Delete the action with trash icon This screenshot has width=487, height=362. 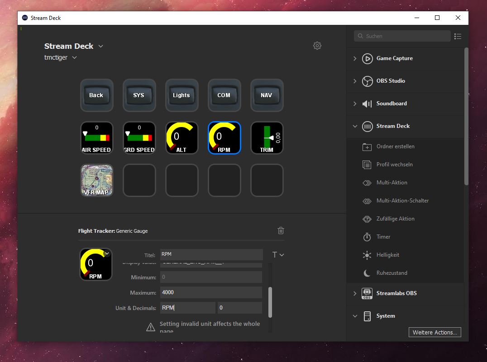(281, 230)
